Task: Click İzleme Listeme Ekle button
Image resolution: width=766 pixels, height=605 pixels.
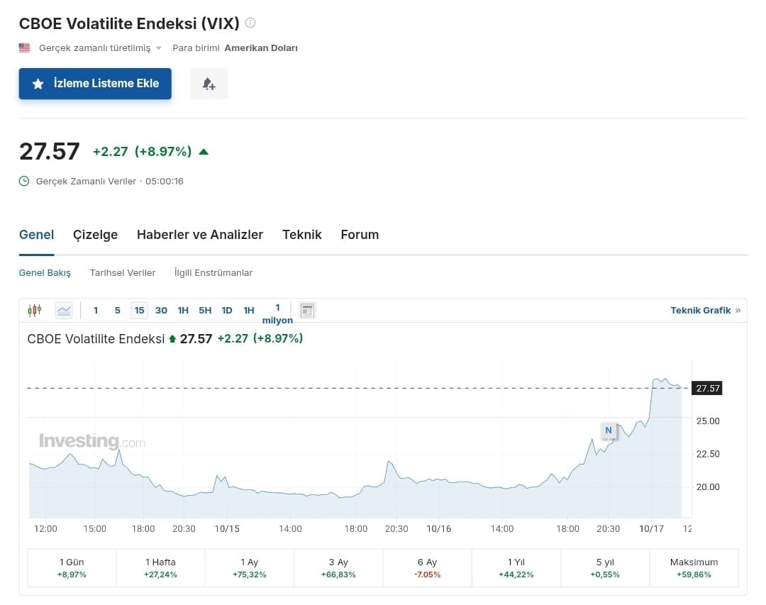Action: [x=95, y=84]
